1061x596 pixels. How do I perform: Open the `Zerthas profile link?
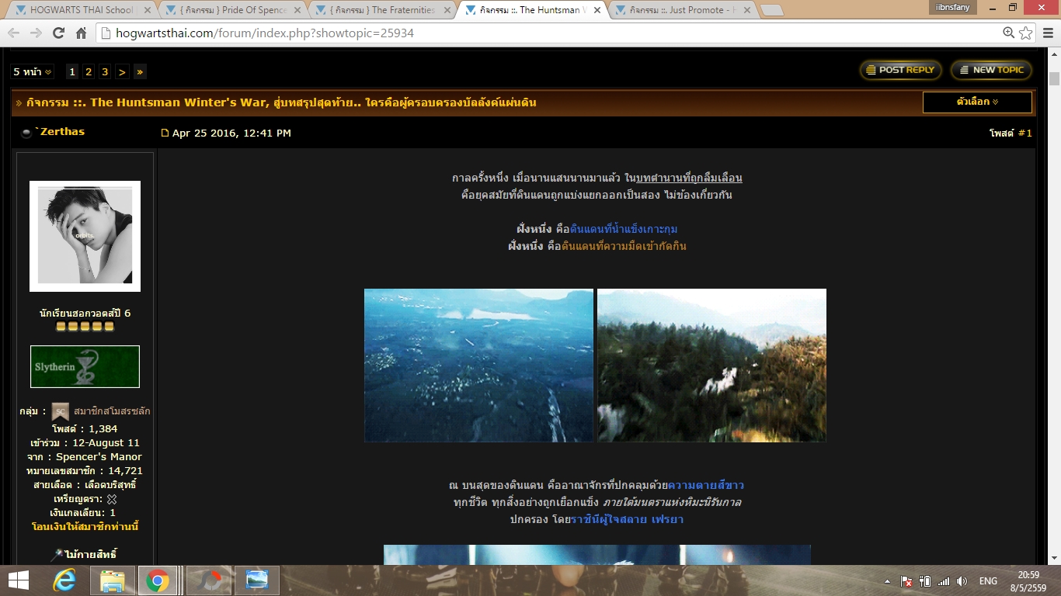[x=60, y=132]
